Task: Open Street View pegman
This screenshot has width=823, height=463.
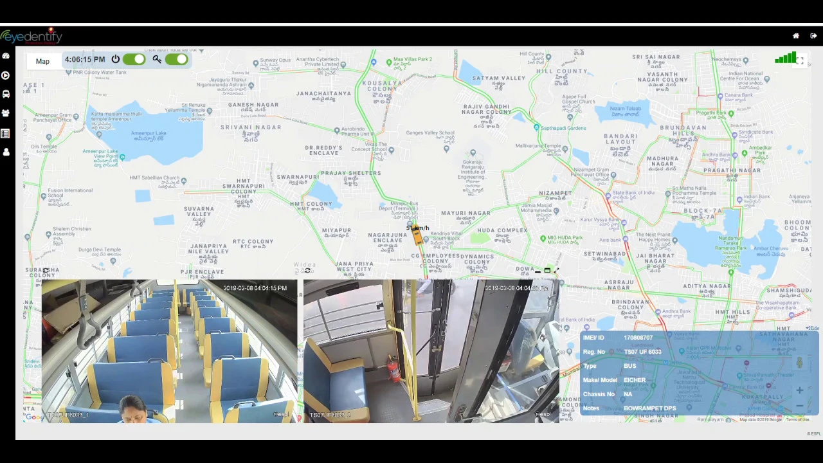Action: [x=799, y=363]
